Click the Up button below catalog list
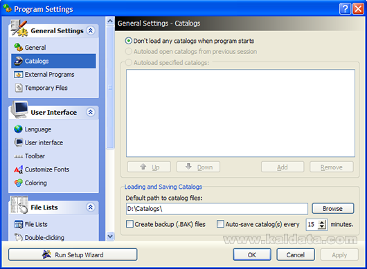This screenshot has height=269, width=367. point(149,167)
